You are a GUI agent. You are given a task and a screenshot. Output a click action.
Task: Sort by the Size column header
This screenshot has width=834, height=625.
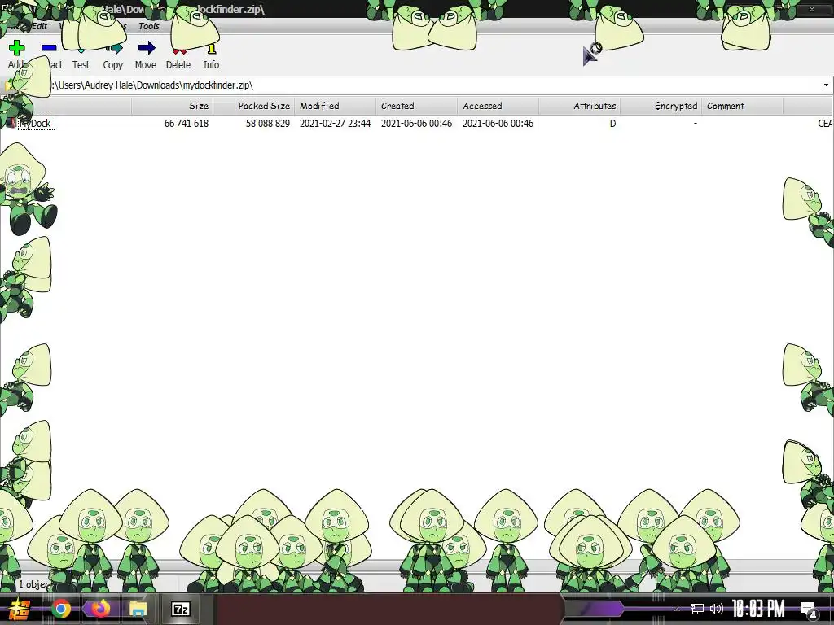pyautogui.click(x=173, y=106)
